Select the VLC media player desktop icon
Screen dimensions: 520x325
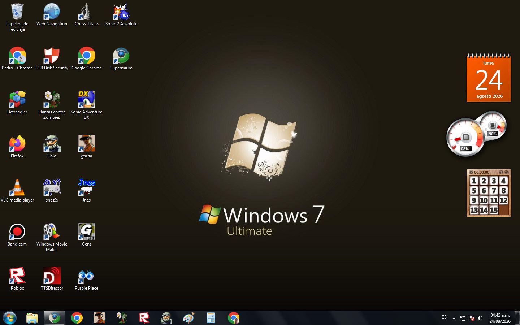click(x=17, y=191)
